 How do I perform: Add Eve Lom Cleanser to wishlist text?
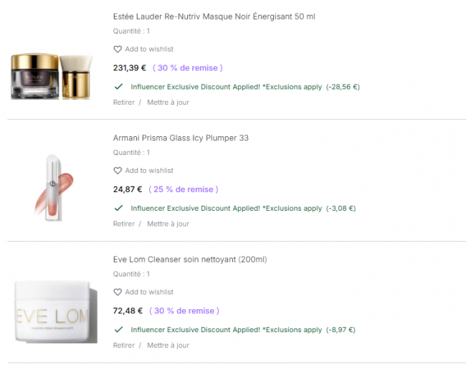[149, 292]
